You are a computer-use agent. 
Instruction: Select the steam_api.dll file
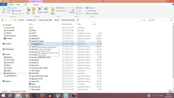[x=36, y=87]
